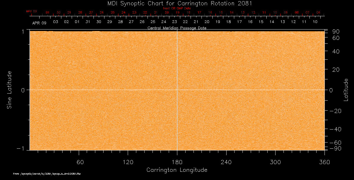Click the source FITS file path text
The height and width of the screenshot is (180, 354).
47,174
